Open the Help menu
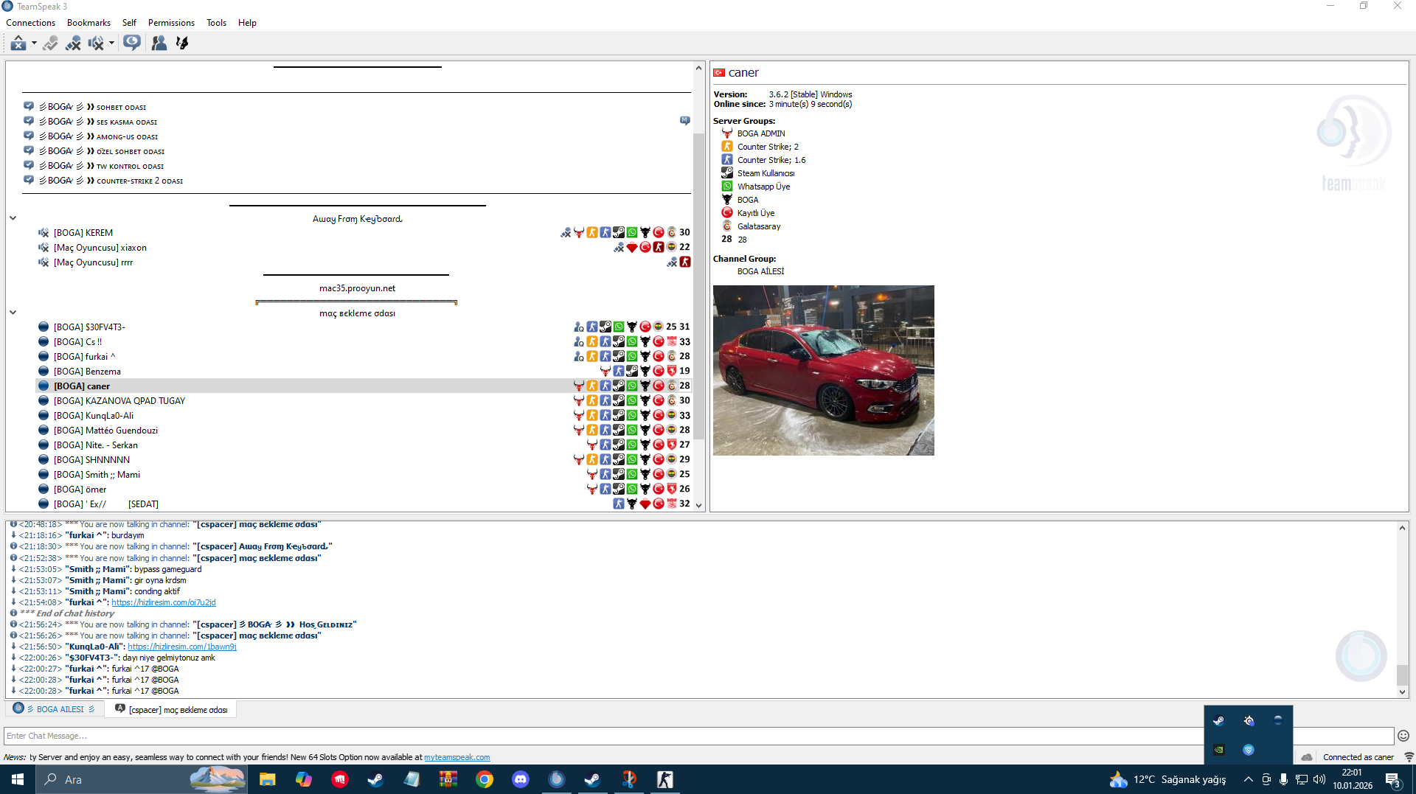 coord(247,23)
